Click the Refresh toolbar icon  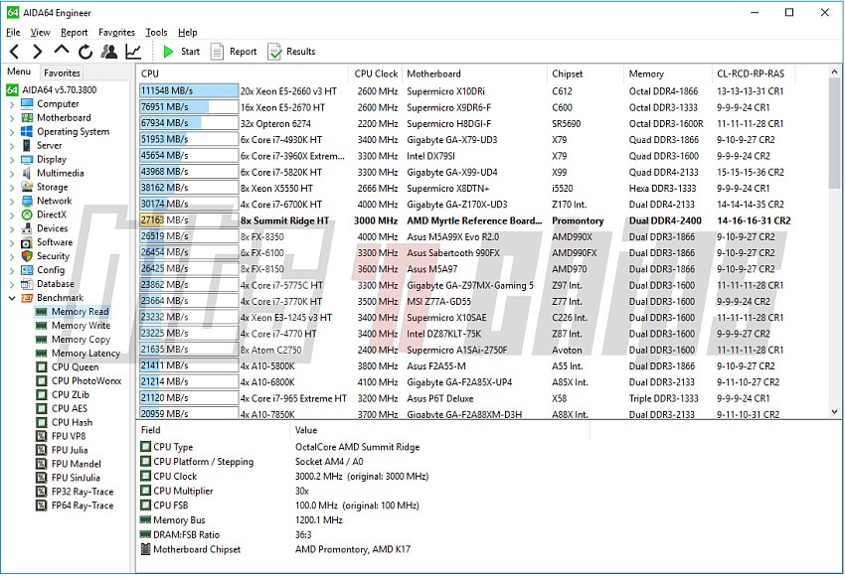85,52
